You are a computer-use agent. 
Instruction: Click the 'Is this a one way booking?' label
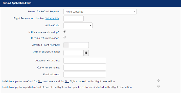tap(44, 32)
